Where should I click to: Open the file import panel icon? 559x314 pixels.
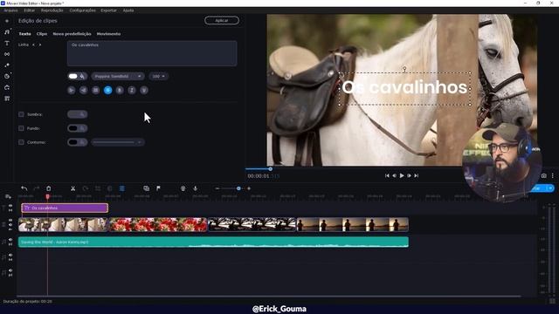click(x=7, y=21)
